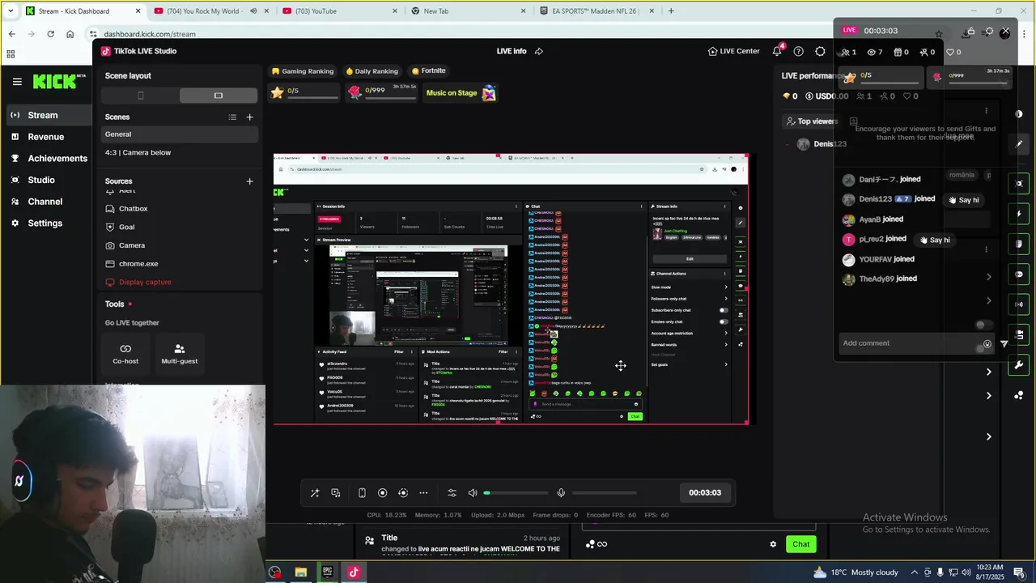This screenshot has height=583, width=1036.
Task: Click the green wrench icon in right rail
Action: tap(1019, 365)
